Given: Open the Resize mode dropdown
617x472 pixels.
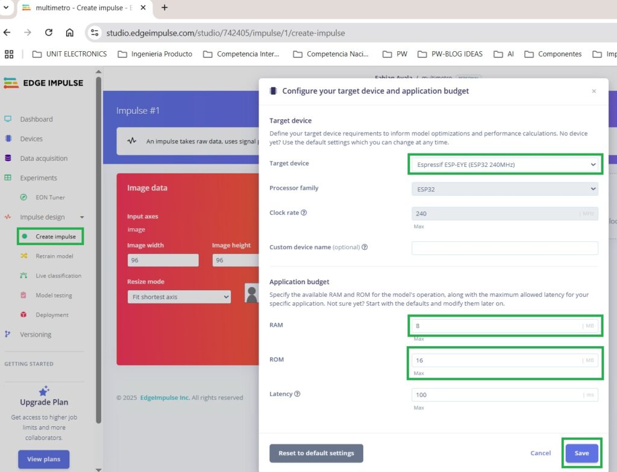Looking at the screenshot, I should (x=178, y=297).
